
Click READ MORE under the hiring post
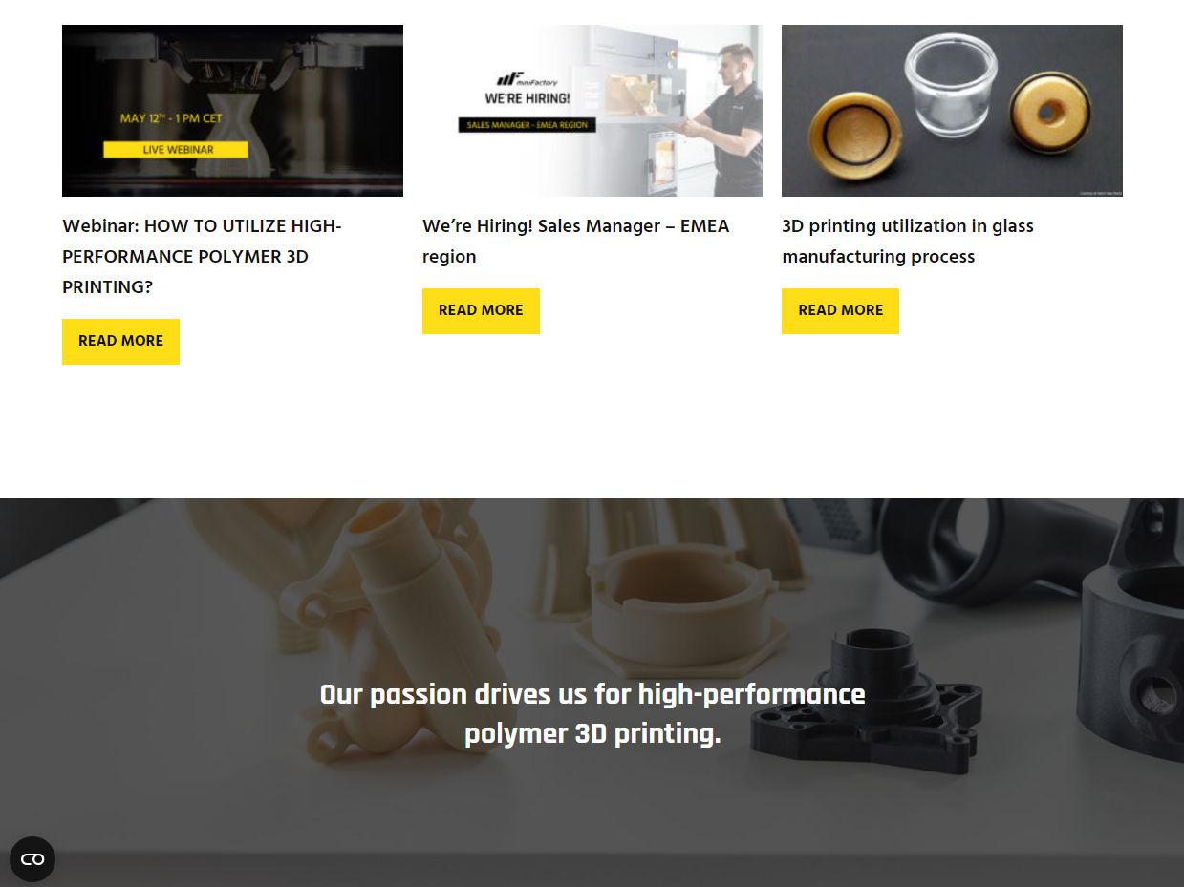tap(481, 310)
